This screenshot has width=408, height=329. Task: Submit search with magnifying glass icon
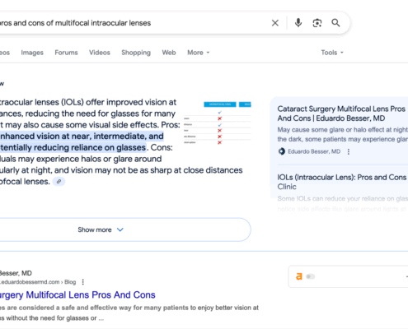335,23
